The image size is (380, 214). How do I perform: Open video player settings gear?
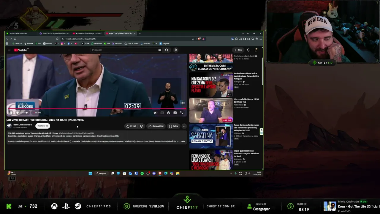pos(169,113)
